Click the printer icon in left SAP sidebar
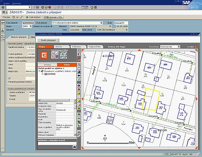This screenshot has height=157, width=202. click(3, 31)
